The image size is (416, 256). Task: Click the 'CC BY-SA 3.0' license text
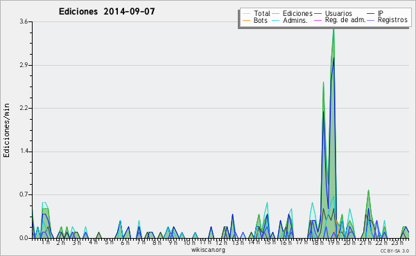pyautogui.click(x=395, y=250)
